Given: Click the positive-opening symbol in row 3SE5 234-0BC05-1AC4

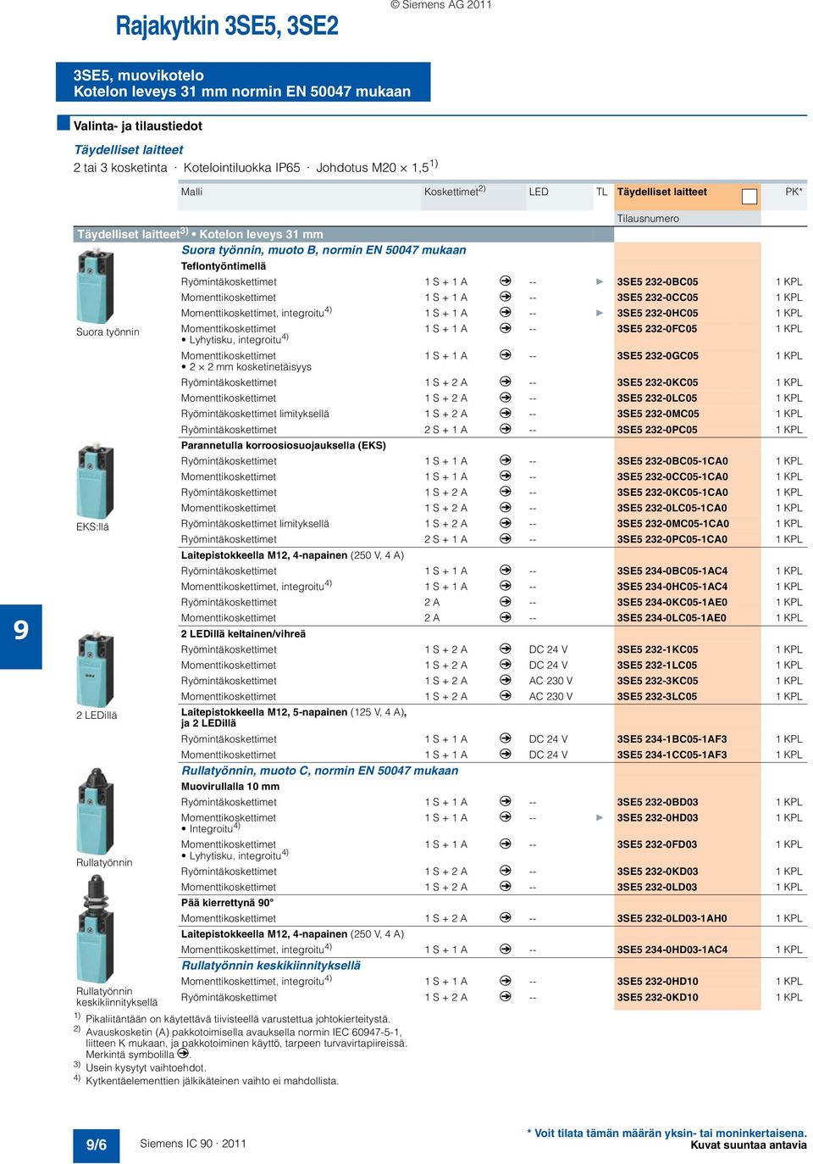Looking at the screenshot, I should click(506, 570).
